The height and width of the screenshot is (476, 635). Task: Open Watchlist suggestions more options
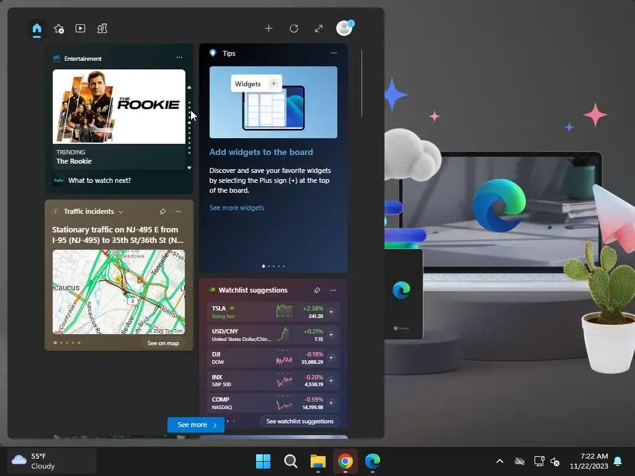(x=333, y=290)
